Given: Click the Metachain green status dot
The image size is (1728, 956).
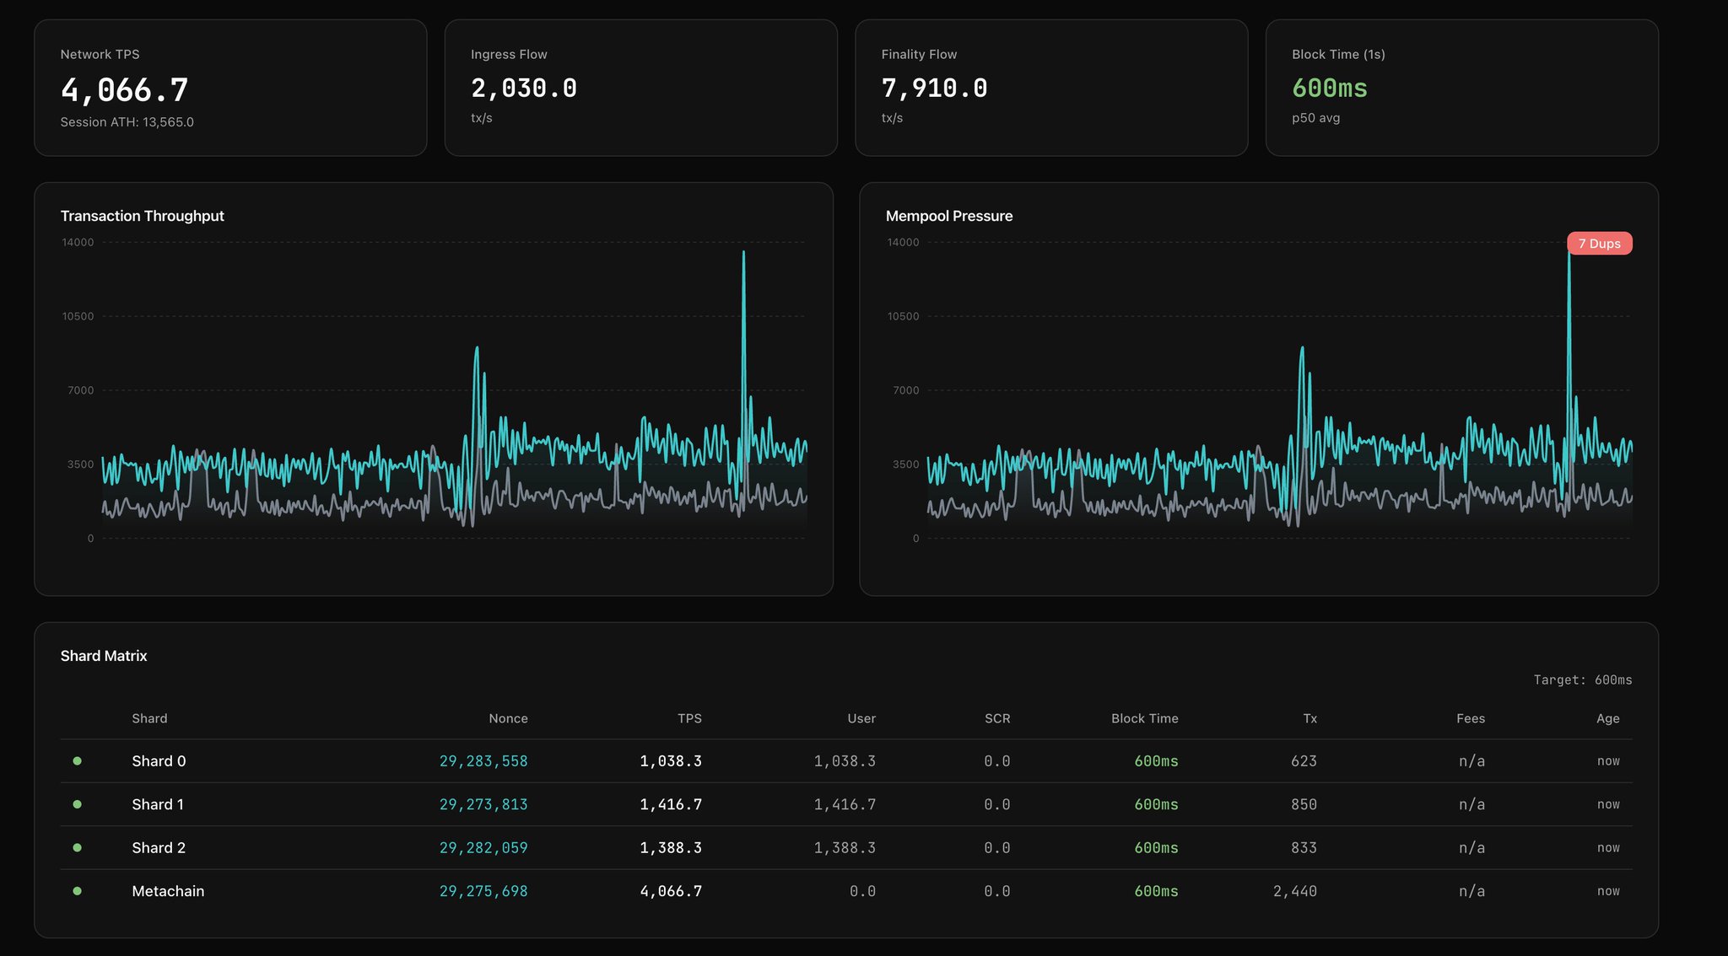Looking at the screenshot, I should tap(78, 891).
